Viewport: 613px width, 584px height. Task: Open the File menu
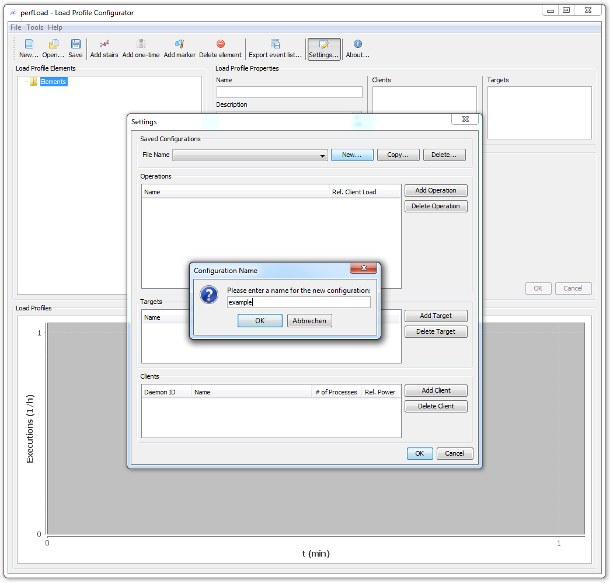click(16, 27)
